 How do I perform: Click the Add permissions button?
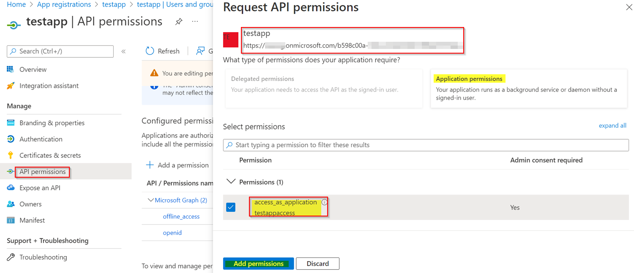tap(258, 263)
